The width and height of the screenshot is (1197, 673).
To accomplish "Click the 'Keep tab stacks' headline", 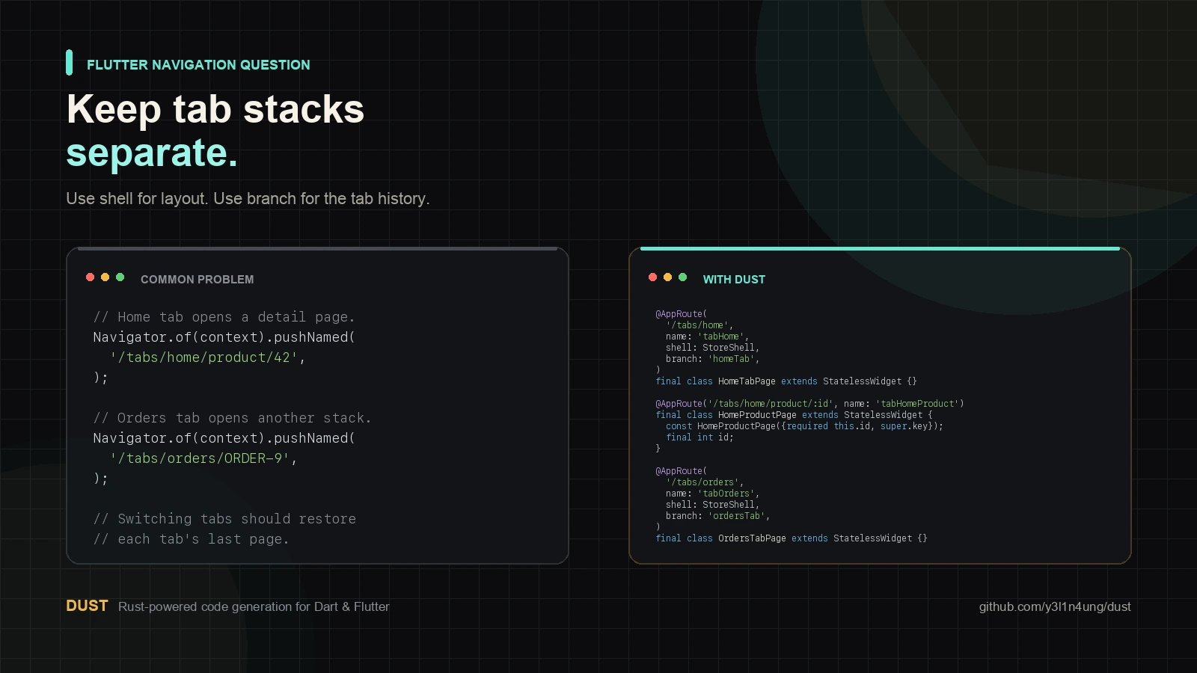I will [215, 109].
